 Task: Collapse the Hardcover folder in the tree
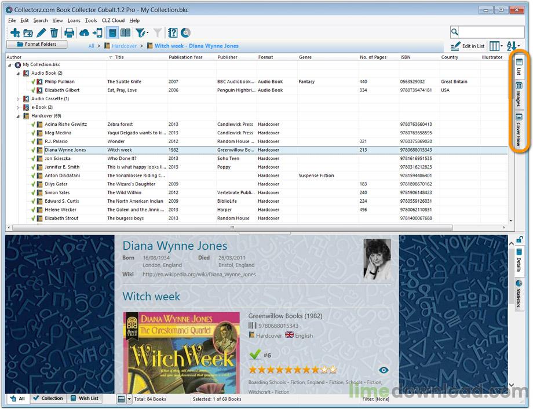coord(18,116)
